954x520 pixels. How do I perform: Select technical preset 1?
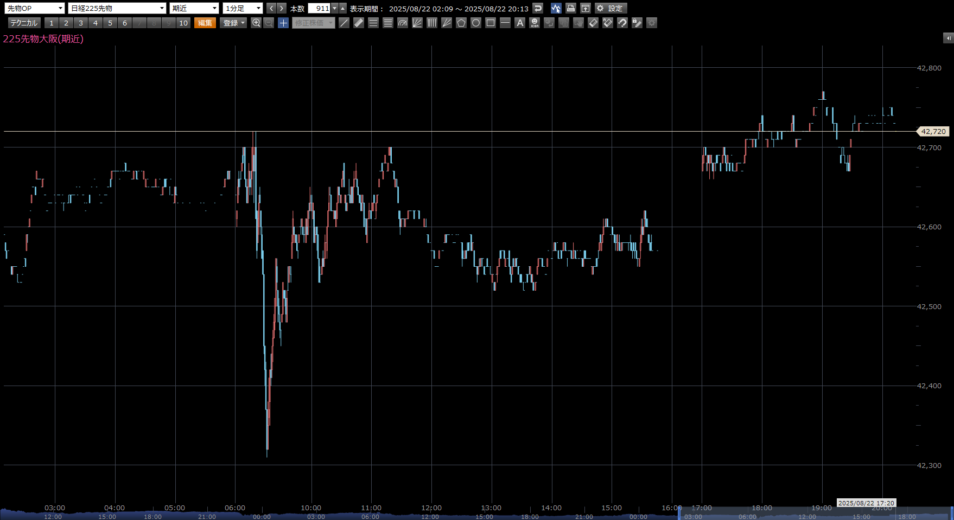(52, 23)
